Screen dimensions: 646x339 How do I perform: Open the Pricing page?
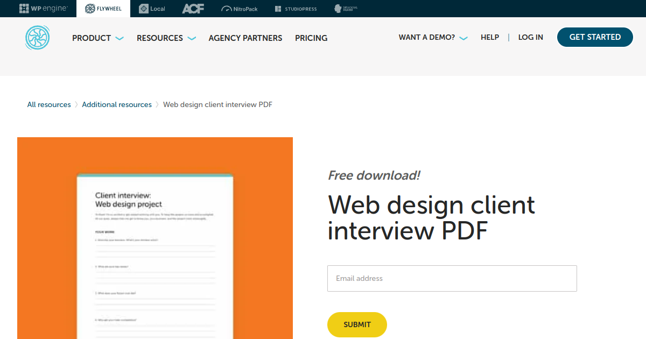[311, 38]
